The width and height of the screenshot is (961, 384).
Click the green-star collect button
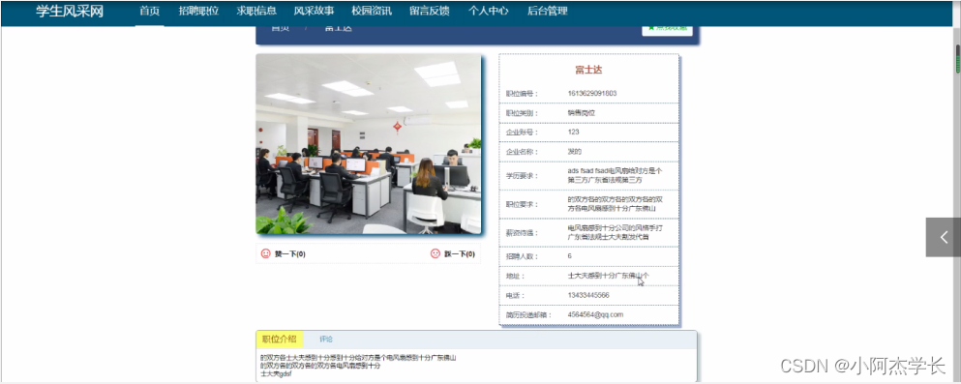click(x=667, y=29)
